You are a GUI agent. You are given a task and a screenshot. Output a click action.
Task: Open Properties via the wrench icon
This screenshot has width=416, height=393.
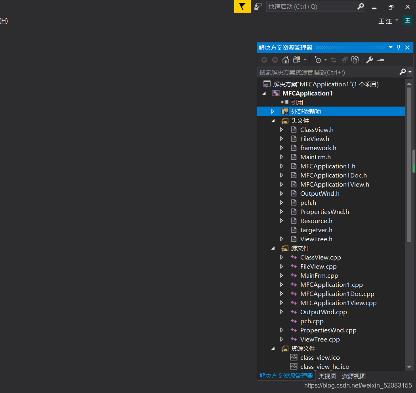[x=370, y=60]
